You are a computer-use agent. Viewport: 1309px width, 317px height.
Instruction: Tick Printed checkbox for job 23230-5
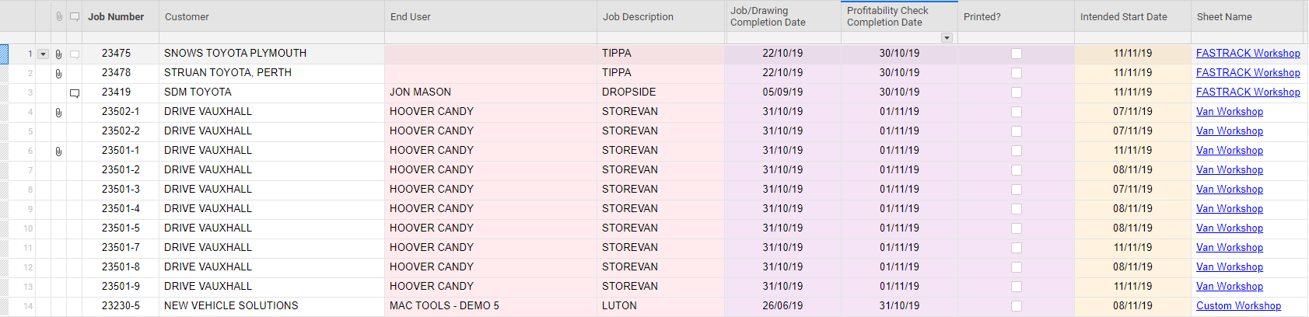tap(1017, 306)
